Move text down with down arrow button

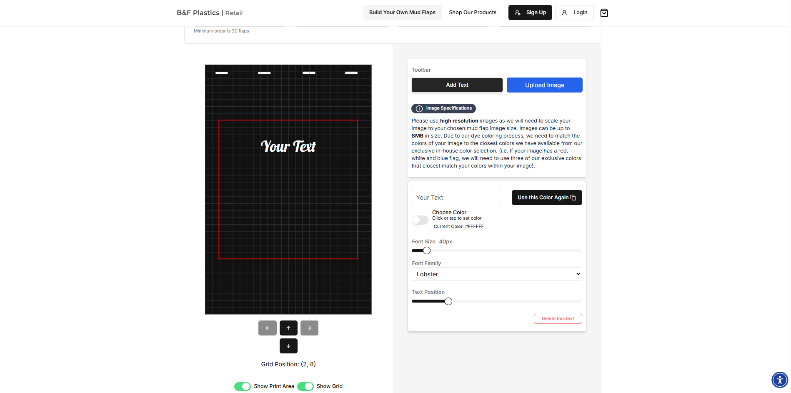point(288,346)
